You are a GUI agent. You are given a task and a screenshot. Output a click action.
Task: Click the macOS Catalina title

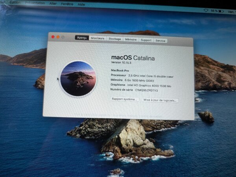coord(133,58)
